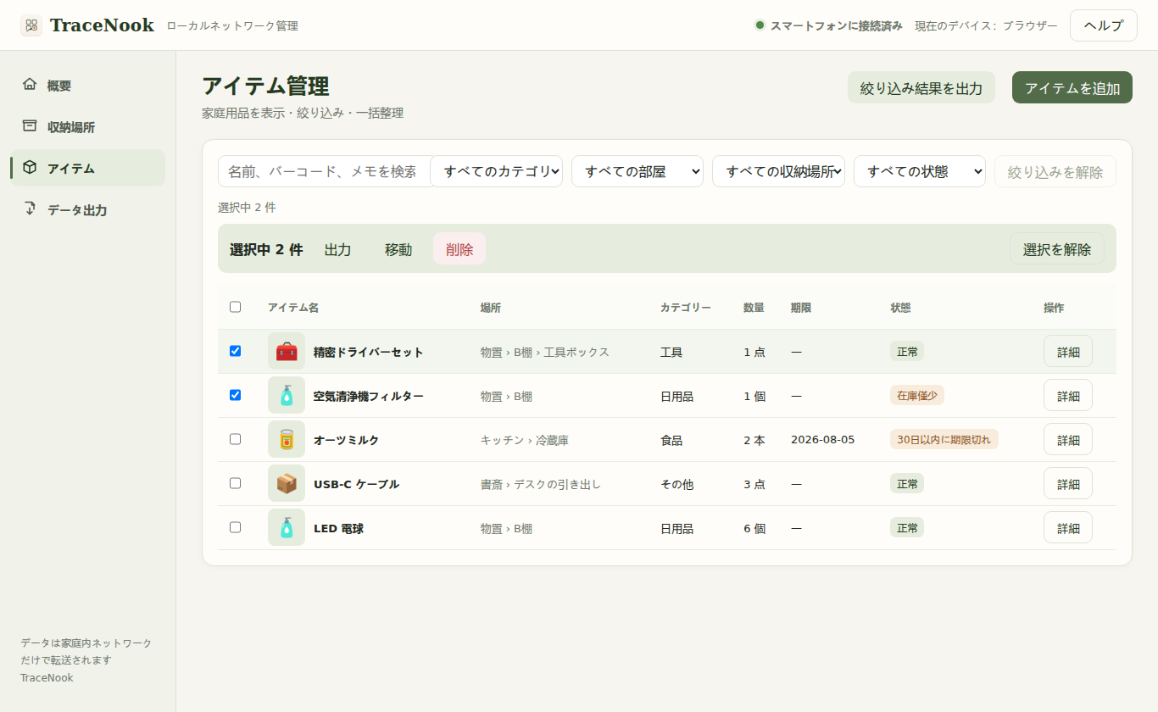Toggle the select-all checkbox in table header
Image resolution: width=1158 pixels, height=712 pixels.
[235, 307]
